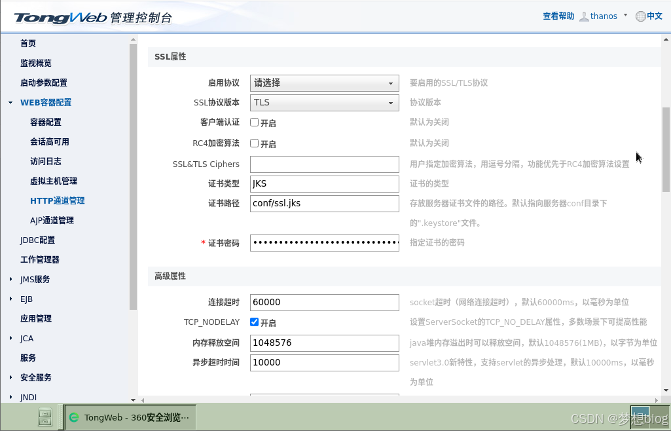
Task: Open 监视概览 from the sidebar
Action: [36, 63]
